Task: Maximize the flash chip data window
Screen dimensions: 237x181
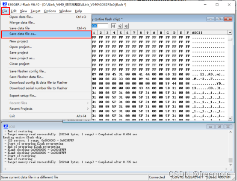Action: 219,19
